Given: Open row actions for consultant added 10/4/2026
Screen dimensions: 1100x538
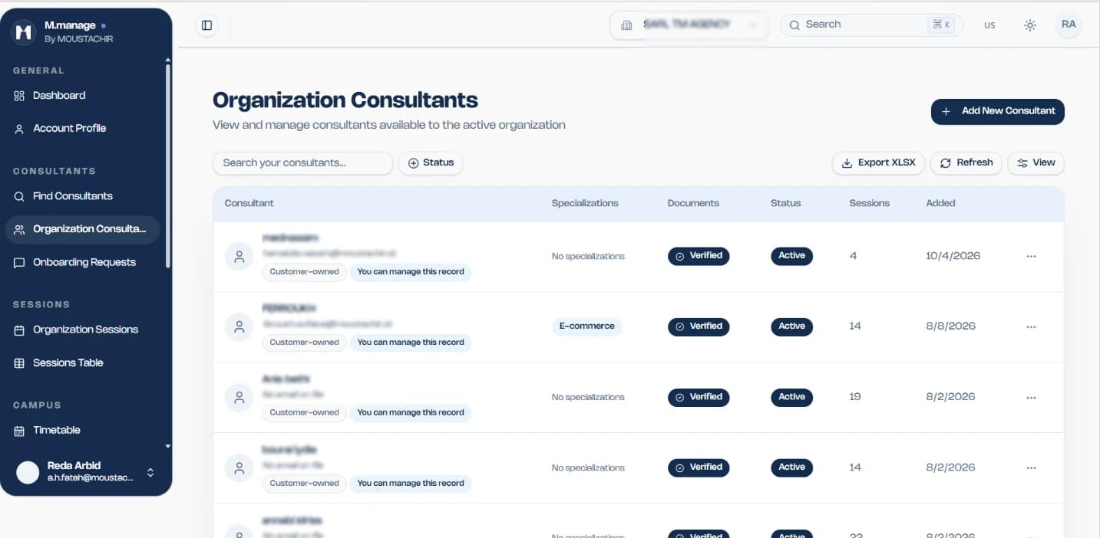Looking at the screenshot, I should (x=1031, y=257).
